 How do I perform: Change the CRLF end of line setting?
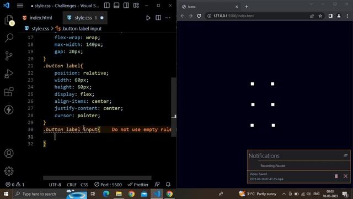click(x=72, y=185)
